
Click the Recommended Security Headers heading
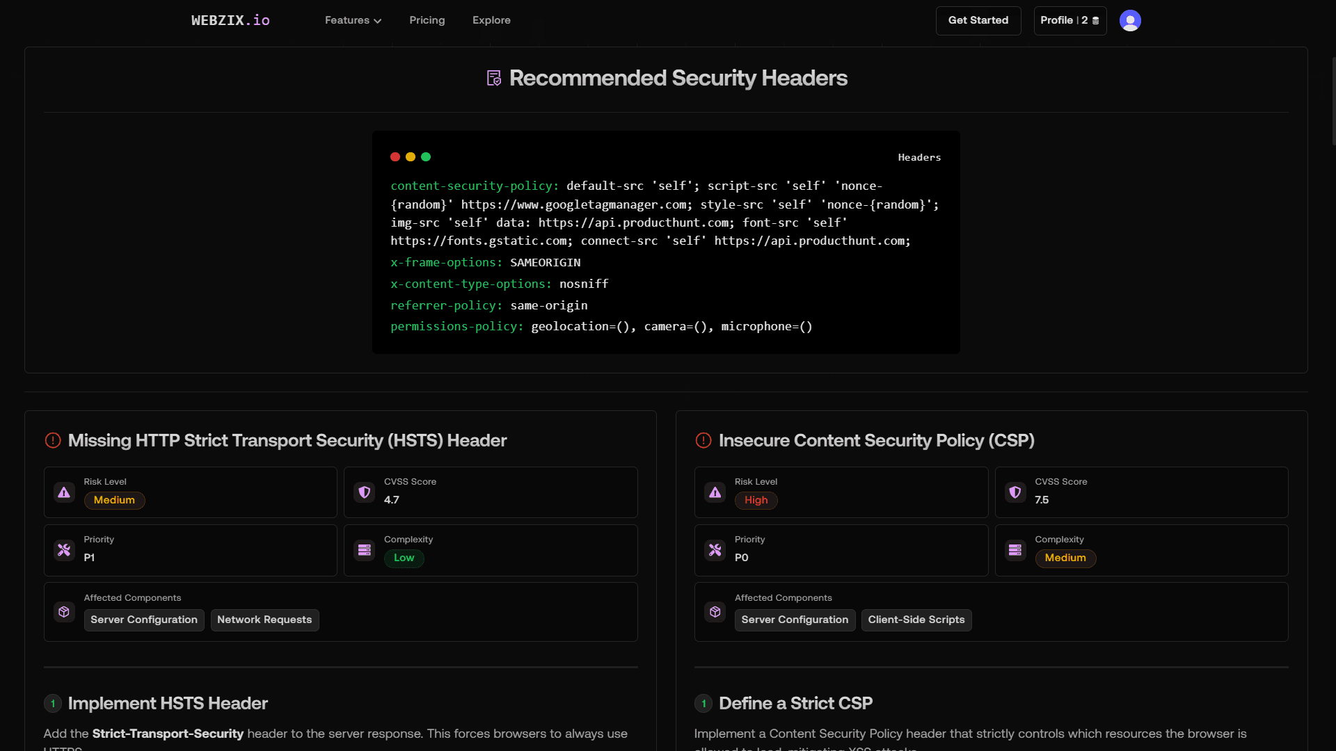(x=678, y=78)
